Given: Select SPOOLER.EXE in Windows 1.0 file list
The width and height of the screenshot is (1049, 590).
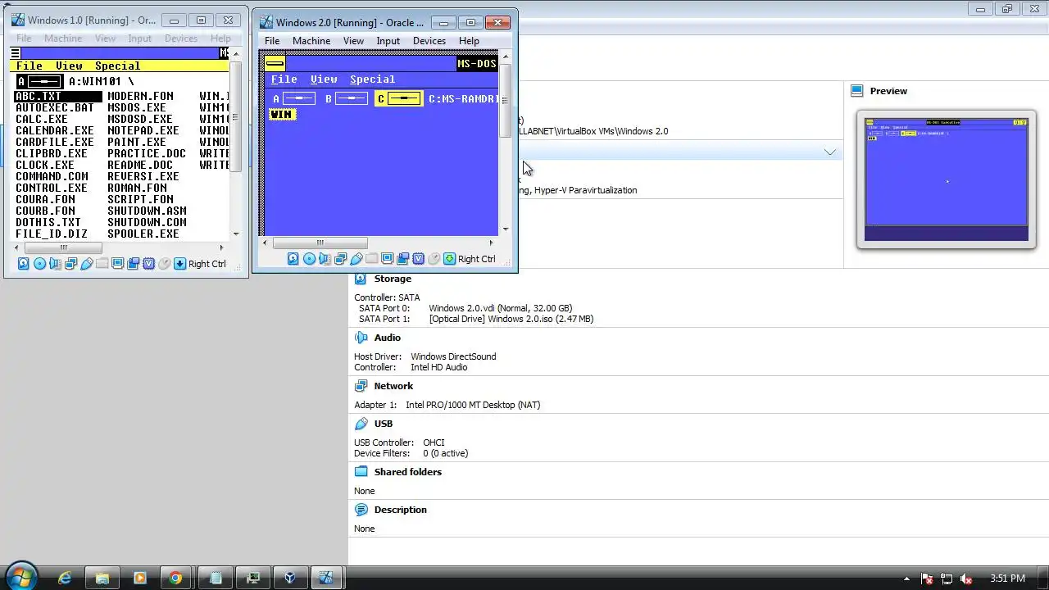Looking at the screenshot, I should pyautogui.click(x=143, y=234).
